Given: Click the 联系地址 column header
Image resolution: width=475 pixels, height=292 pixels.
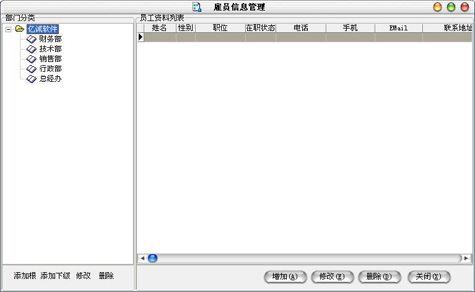Looking at the screenshot, I should point(447,28).
